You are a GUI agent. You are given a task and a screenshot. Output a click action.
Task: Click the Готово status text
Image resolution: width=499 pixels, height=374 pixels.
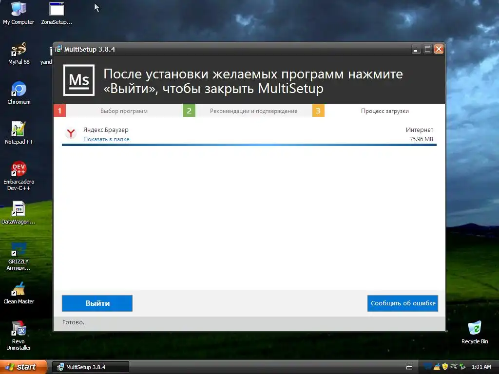coord(74,322)
